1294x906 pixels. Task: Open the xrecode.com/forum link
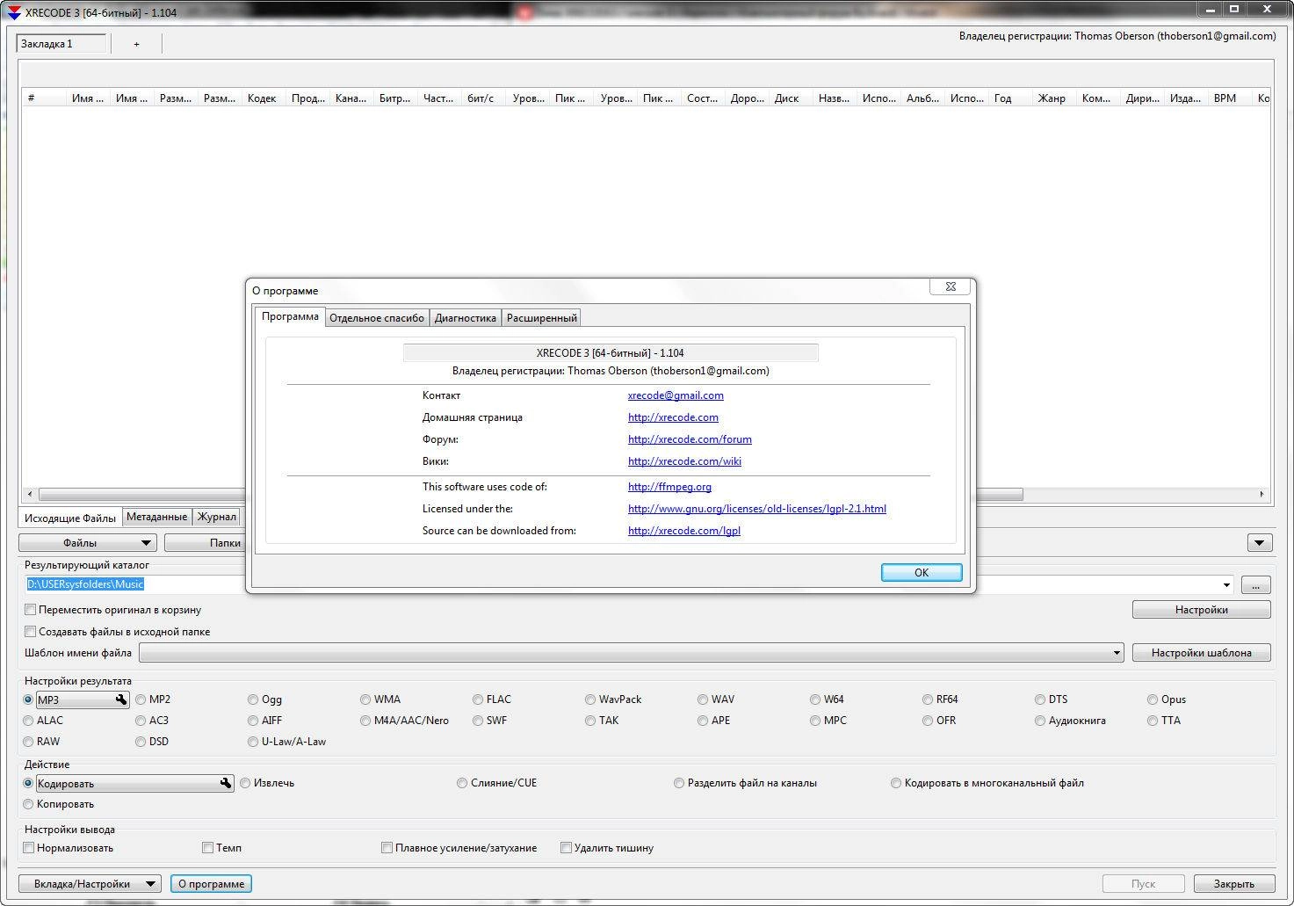[x=690, y=439]
